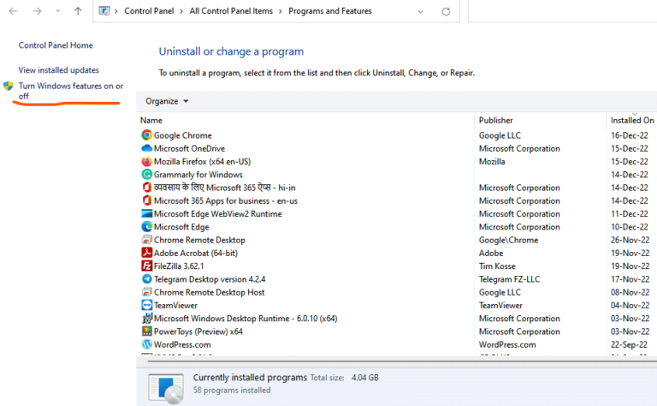Click the Grammarly for Windows icon
The width and height of the screenshot is (657, 406).
click(x=146, y=174)
